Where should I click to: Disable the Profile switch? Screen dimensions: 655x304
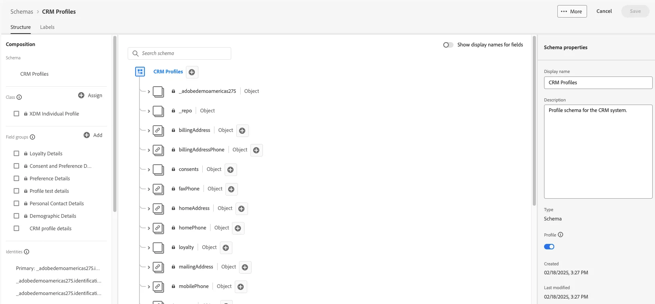[x=549, y=247]
